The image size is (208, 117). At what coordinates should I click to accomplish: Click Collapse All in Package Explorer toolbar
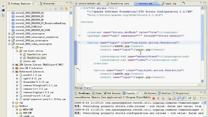coord(62,9)
